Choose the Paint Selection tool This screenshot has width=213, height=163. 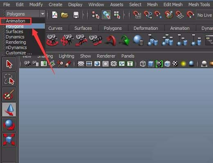pos(9,94)
